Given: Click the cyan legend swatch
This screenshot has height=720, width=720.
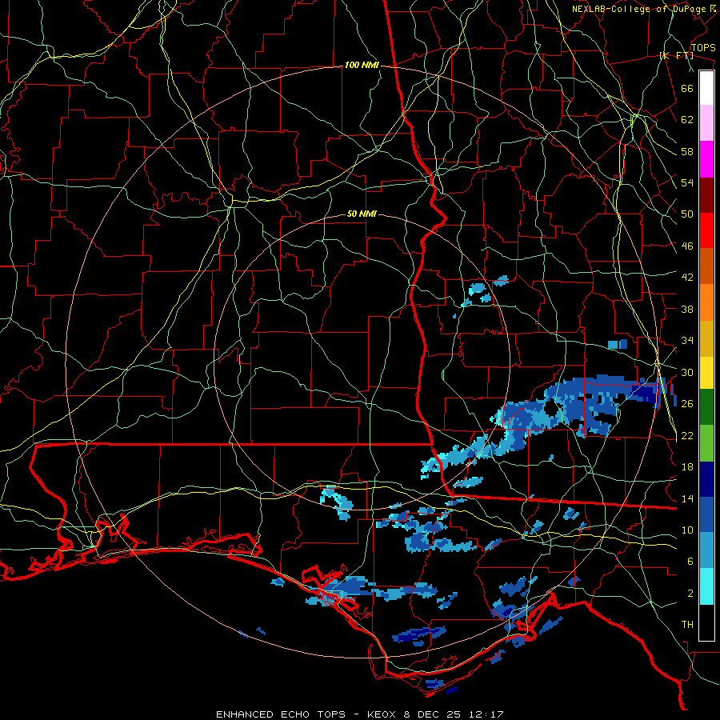Looking at the screenshot, I should point(706,586).
